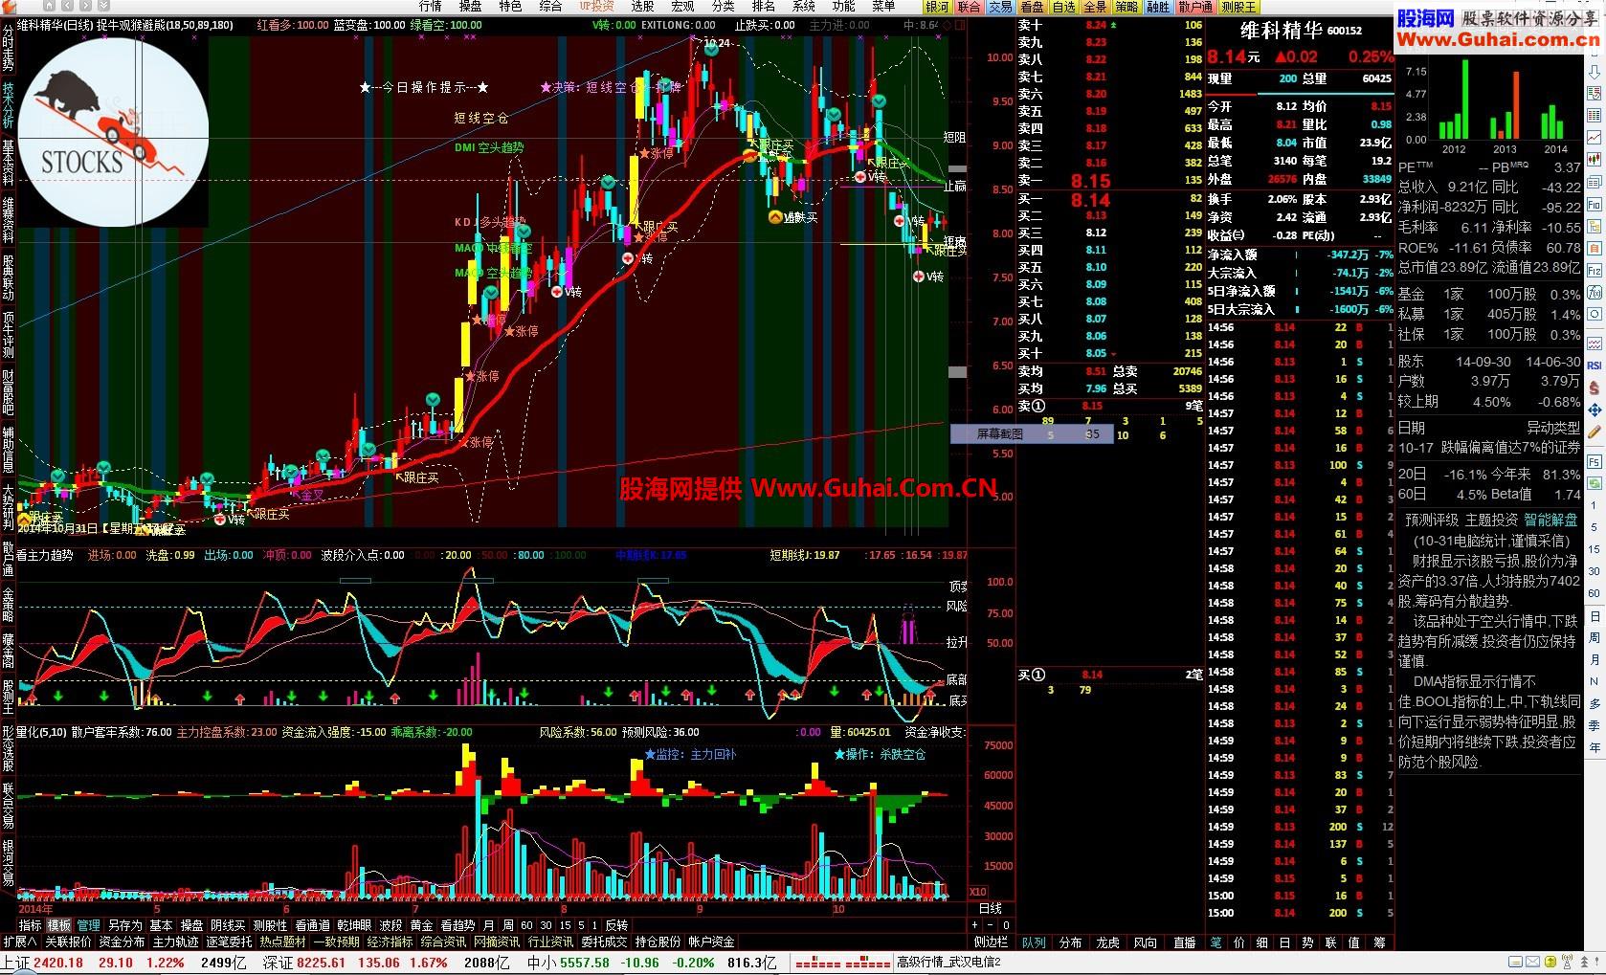Expand the 扩展 panel toggle
This screenshot has height=975, width=1606.
(x=20, y=942)
